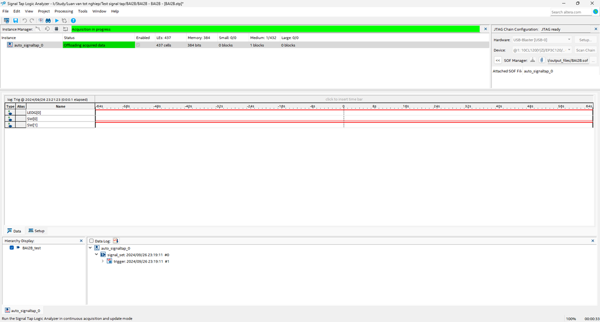This screenshot has width=600, height=322.
Task: Close the Hierarchy Display panel
Action: (81, 240)
